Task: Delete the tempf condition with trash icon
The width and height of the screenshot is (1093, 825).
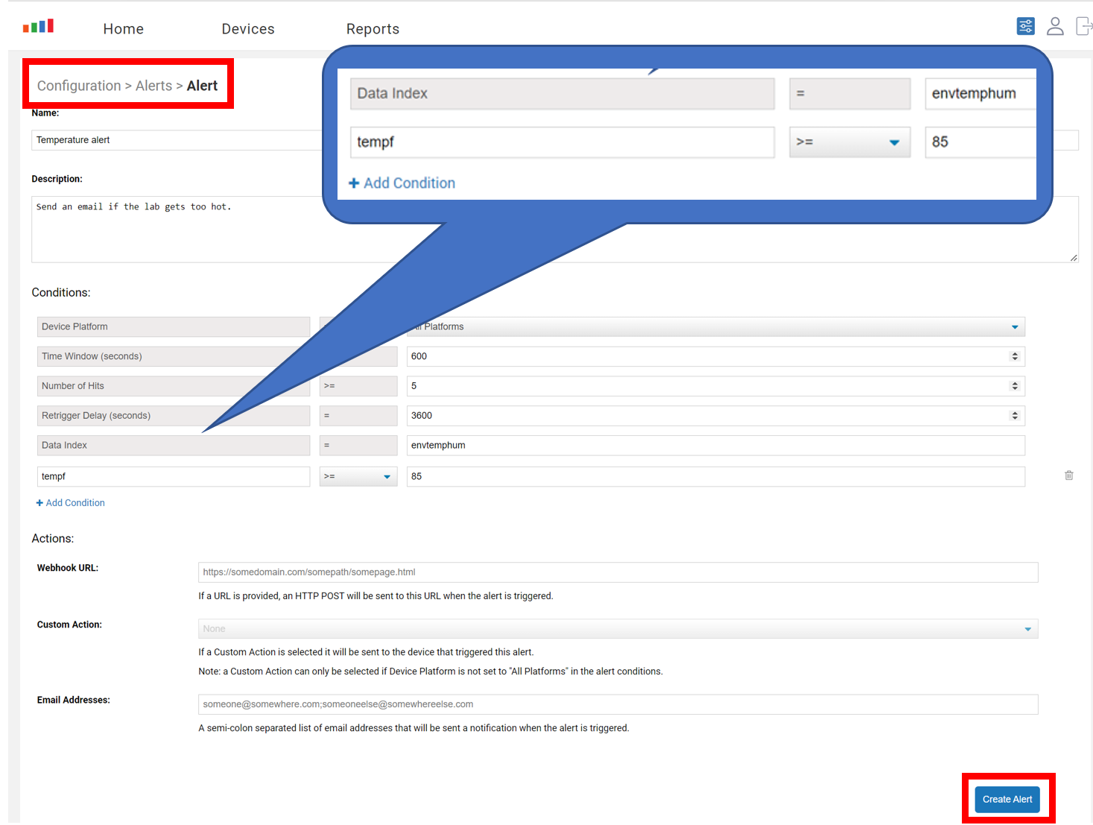Action: click(1068, 475)
